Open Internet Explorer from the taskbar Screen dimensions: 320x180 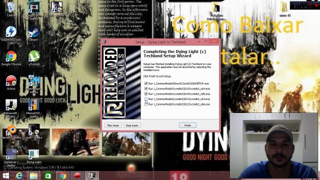[x=19, y=175]
